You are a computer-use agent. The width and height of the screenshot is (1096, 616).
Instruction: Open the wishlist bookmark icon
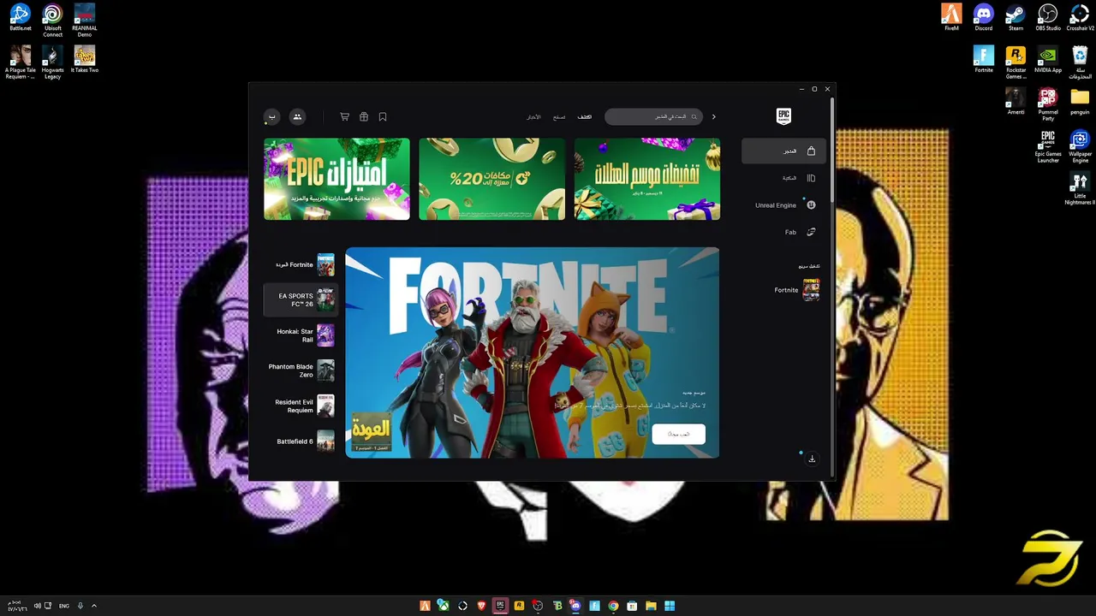tap(383, 116)
